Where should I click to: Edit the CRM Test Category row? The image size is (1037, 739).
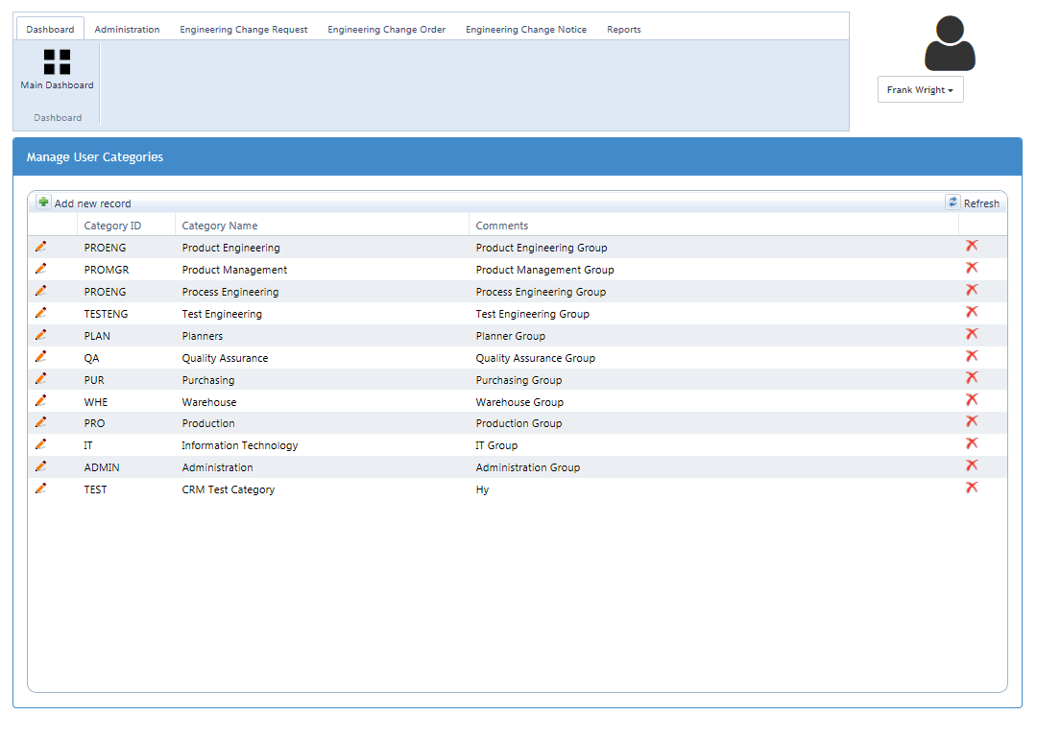pos(41,488)
